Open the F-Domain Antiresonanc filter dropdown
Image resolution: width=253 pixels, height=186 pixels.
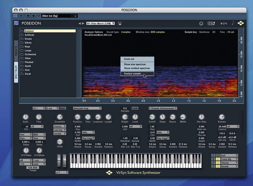tap(163, 108)
